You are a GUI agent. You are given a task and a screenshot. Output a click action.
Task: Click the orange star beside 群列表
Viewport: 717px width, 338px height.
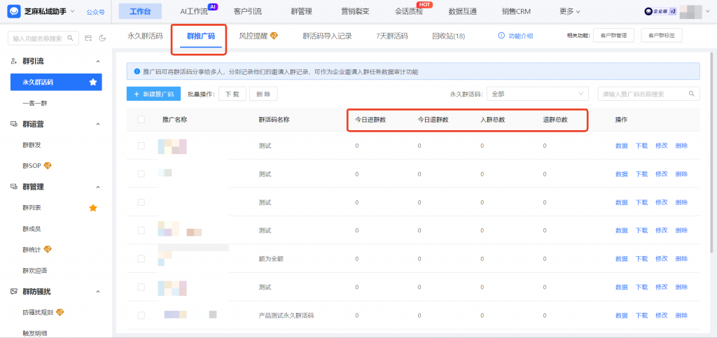click(92, 208)
